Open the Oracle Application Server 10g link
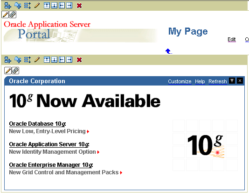 49,144
